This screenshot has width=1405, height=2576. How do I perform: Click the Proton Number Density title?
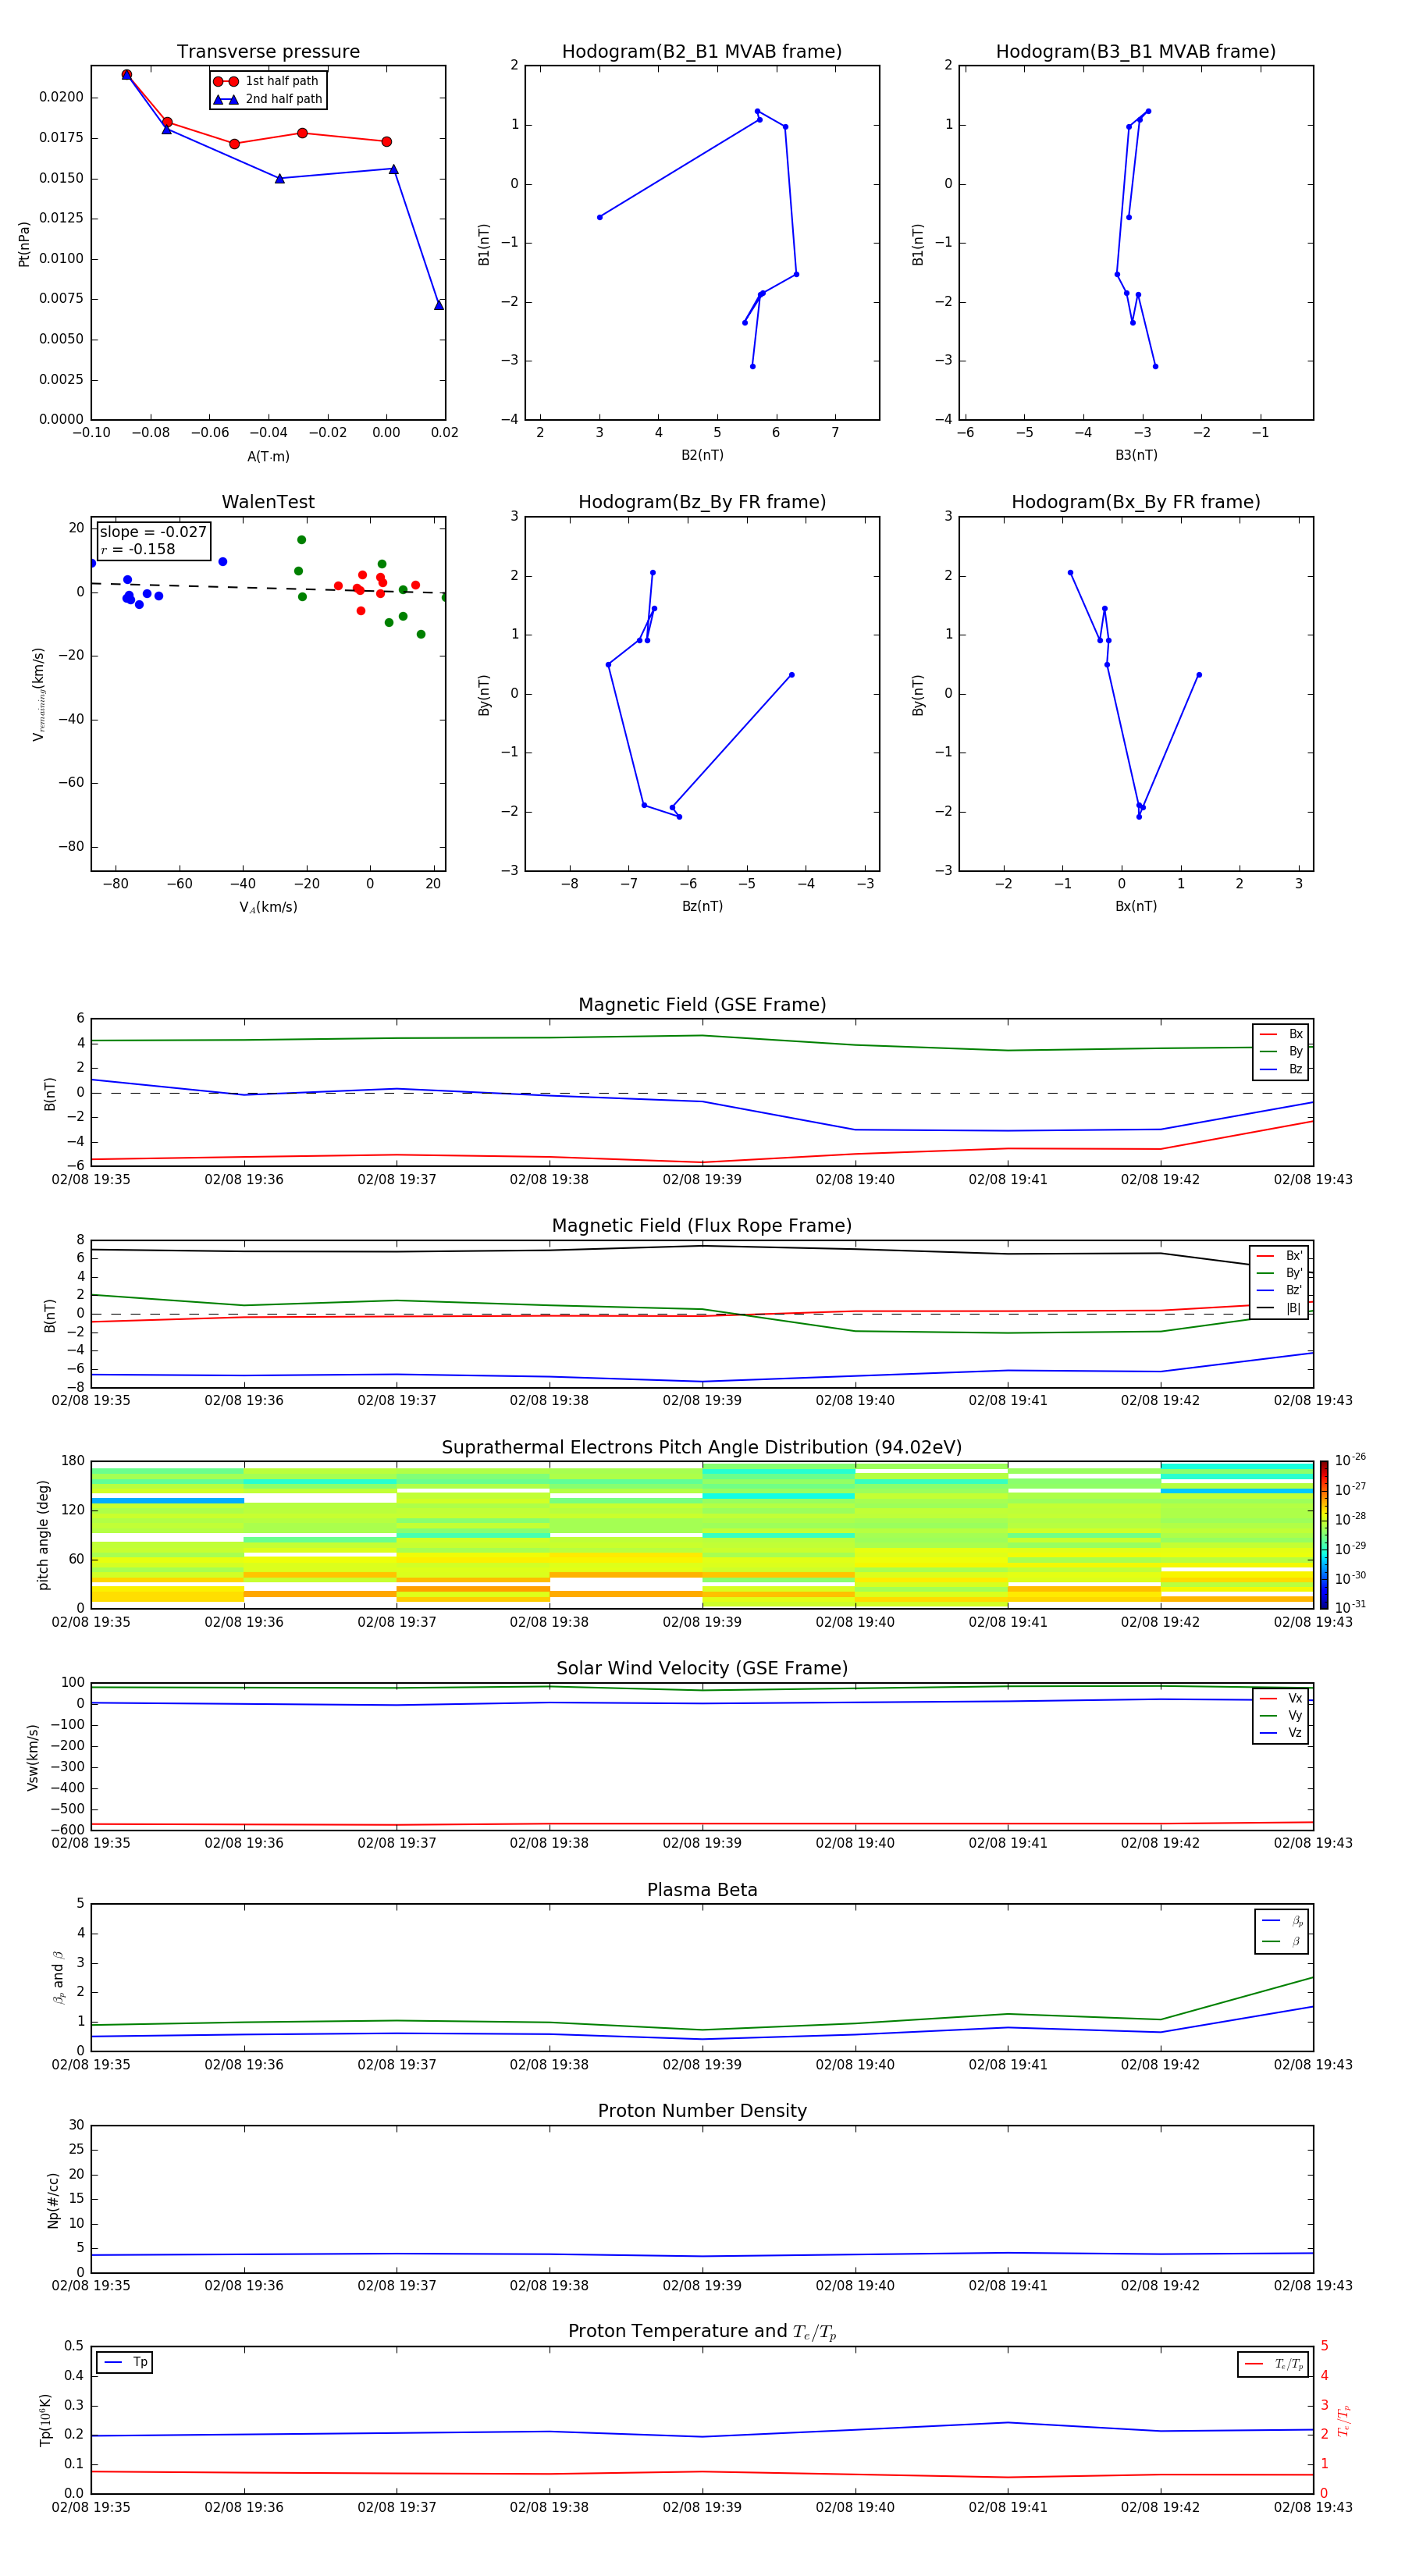tap(702, 2111)
